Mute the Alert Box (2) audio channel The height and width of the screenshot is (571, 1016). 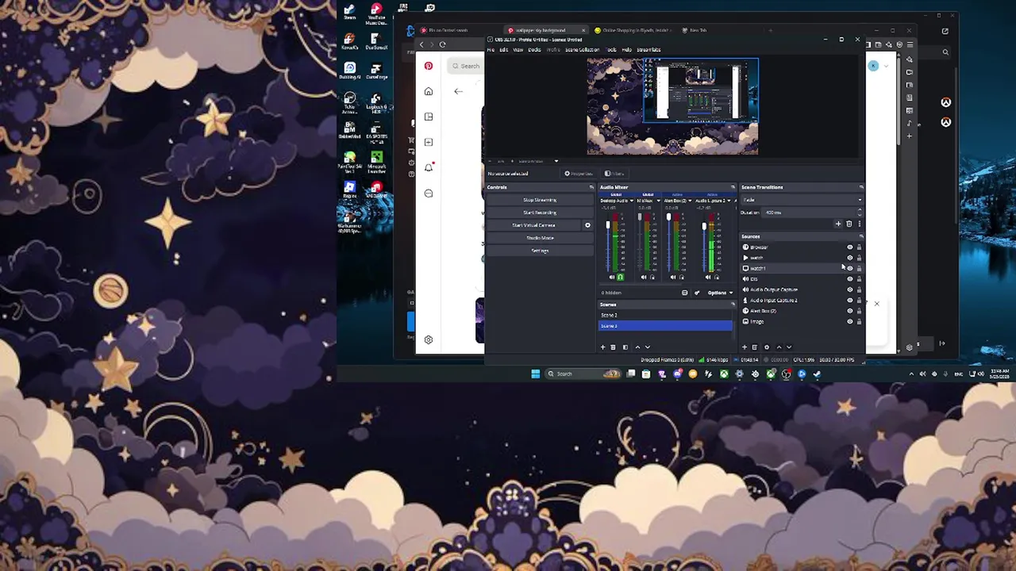pos(673,277)
